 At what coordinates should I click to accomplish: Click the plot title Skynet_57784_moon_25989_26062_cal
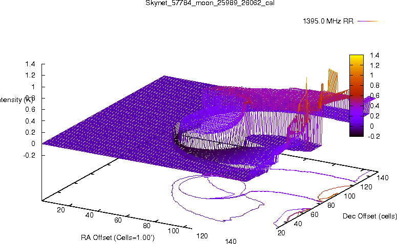point(210,3)
